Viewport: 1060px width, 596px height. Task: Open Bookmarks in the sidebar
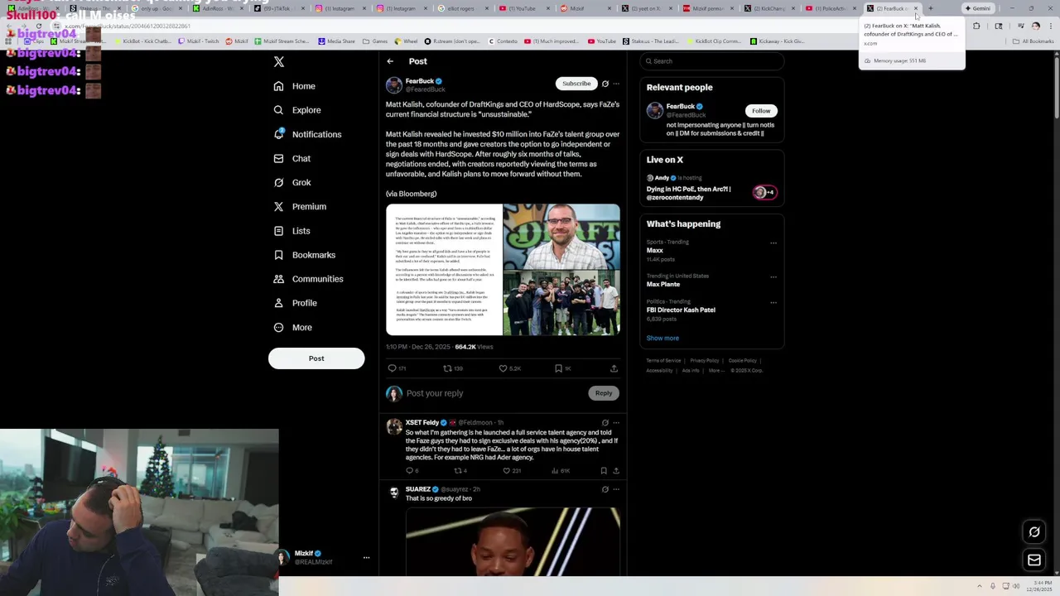[x=304, y=255]
